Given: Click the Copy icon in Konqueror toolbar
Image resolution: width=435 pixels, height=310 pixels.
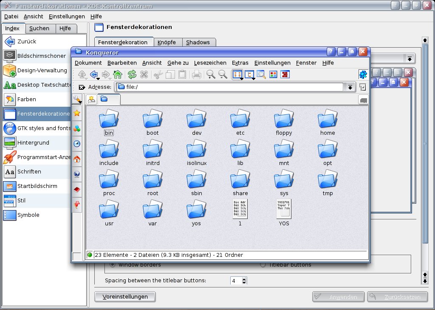Looking at the screenshot, I should point(170,74).
